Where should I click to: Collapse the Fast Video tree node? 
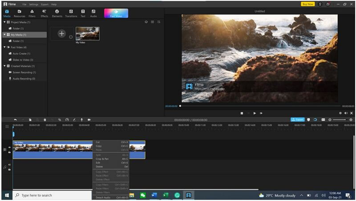point(4,47)
